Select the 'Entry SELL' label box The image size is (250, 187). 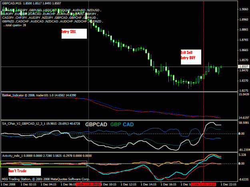[74, 33]
